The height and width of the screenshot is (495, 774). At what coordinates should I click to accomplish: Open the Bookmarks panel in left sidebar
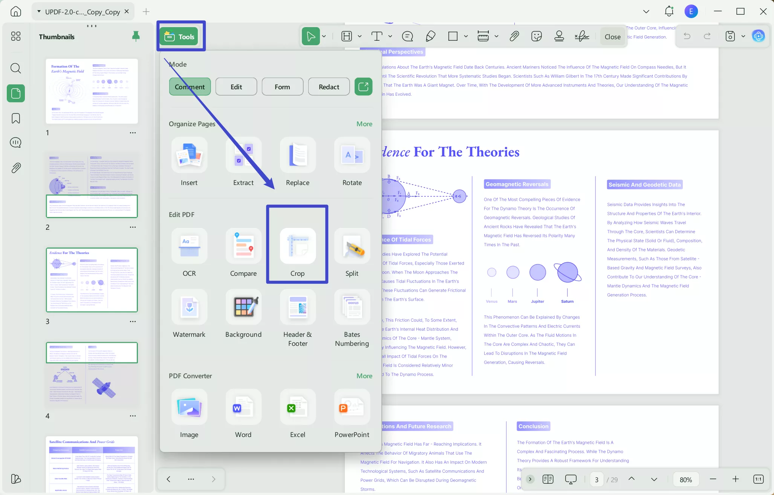(15, 118)
